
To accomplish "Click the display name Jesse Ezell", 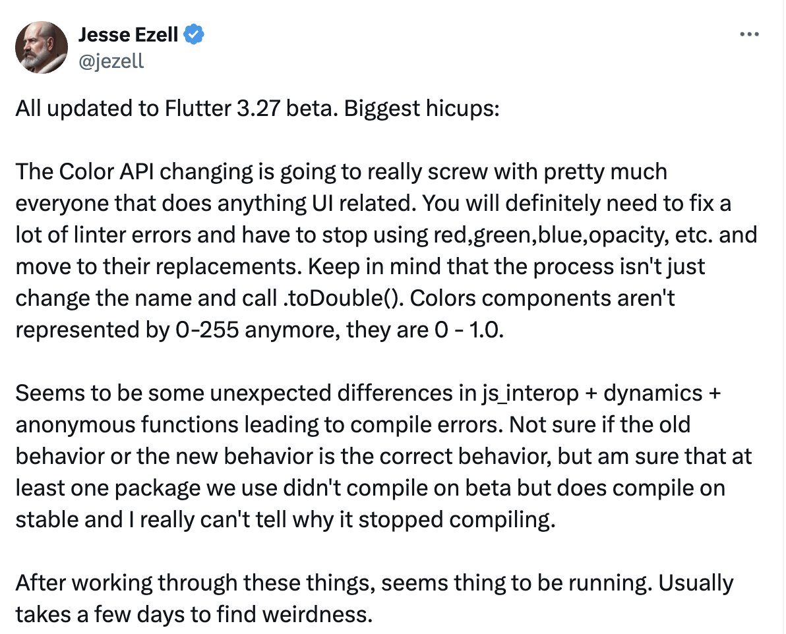I will [129, 34].
